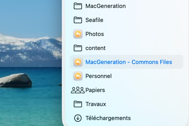The height and width of the screenshot is (126, 189).
Task: Click the orange cloud icon beside Personnel
Action: (x=78, y=76)
